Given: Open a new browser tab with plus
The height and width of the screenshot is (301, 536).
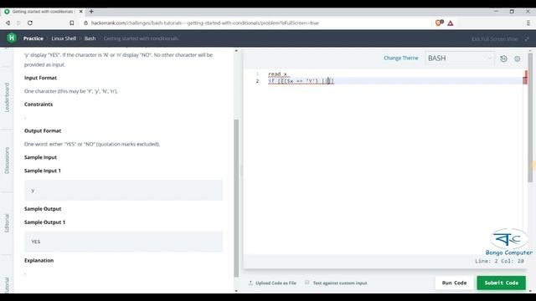Looking at the screenshot, I should click(x=91, y=11).
